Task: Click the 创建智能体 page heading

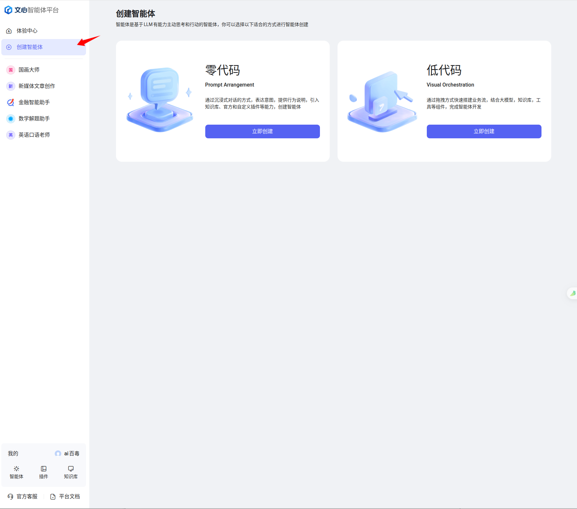Action: point(136,14)
